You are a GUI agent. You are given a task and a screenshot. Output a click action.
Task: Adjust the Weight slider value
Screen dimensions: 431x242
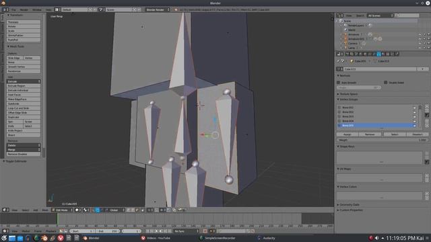383,140
